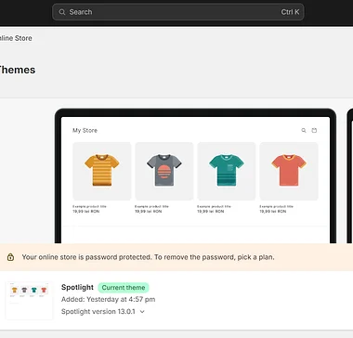Open the Spotlight theme thumbnail
The height and width of the screenshot is (338, 353).
click(x=30, y=300)
